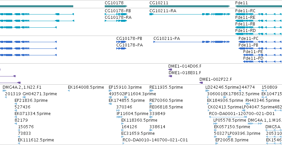The image size is (282, 145).
Task: Select the LD24246.5prime EST label
Action: (222, 87)
